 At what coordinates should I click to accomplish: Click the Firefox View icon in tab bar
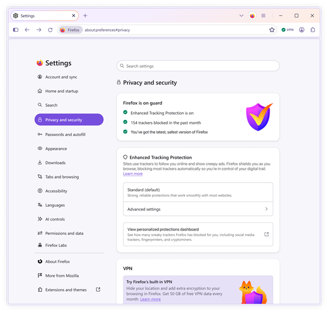pos(252,16)
